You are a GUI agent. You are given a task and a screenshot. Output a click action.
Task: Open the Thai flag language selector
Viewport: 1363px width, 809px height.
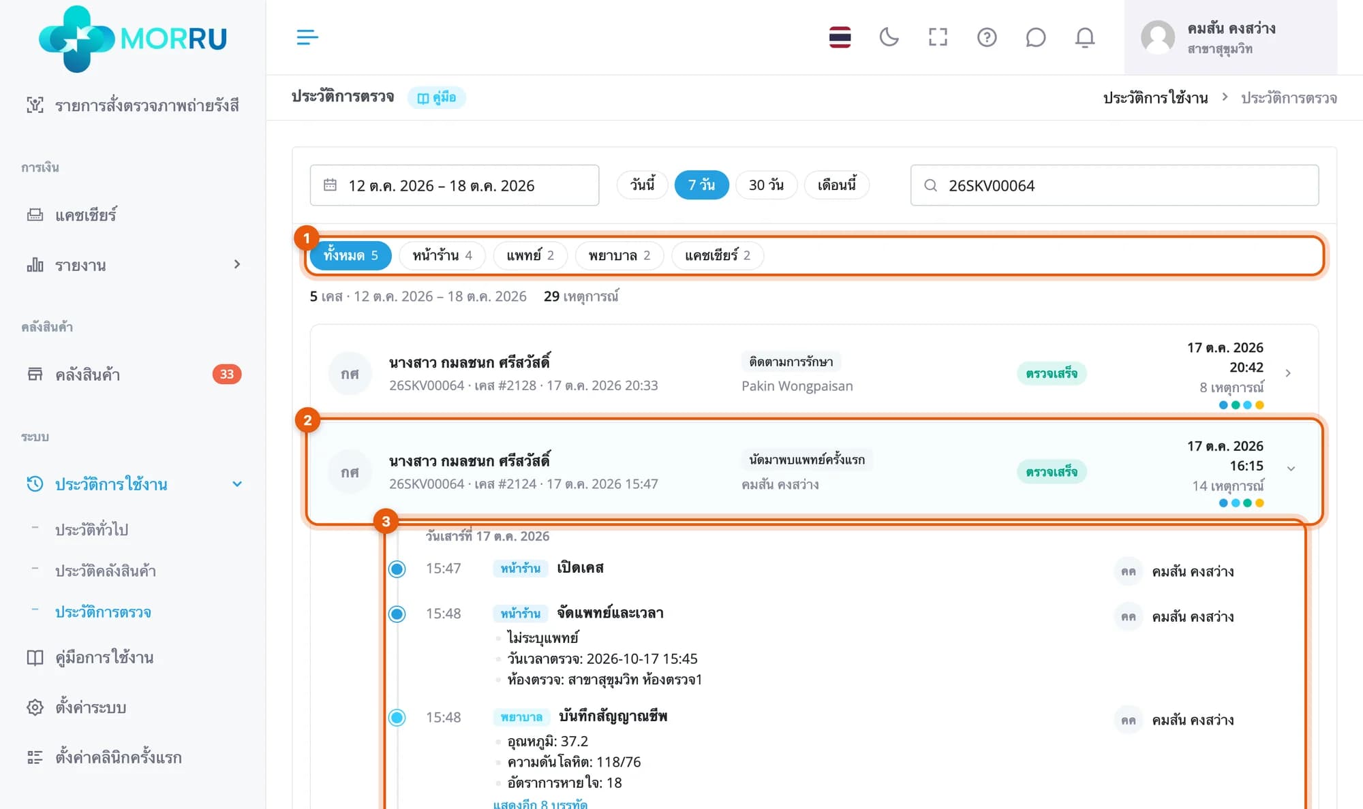tap(840, 37)
